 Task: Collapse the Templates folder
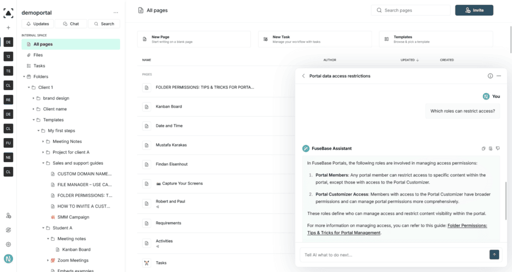[x=33, y=120]
